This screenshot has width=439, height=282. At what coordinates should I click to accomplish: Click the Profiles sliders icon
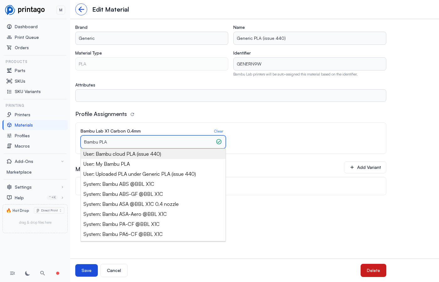(x=9, y=136)
